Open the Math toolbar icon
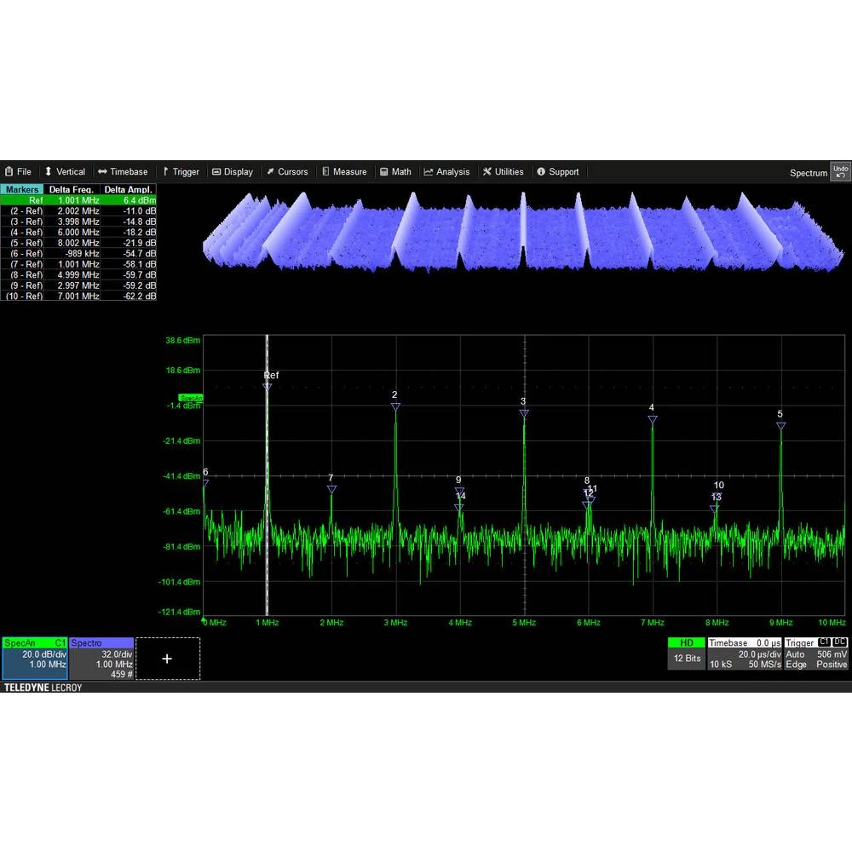This screenshot has width=852, height=852. click(x=396, y=171)
